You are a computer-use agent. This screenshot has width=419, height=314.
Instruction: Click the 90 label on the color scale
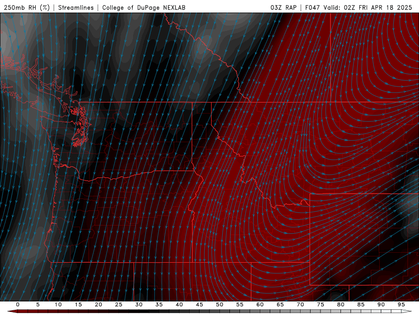pos(381,305)
